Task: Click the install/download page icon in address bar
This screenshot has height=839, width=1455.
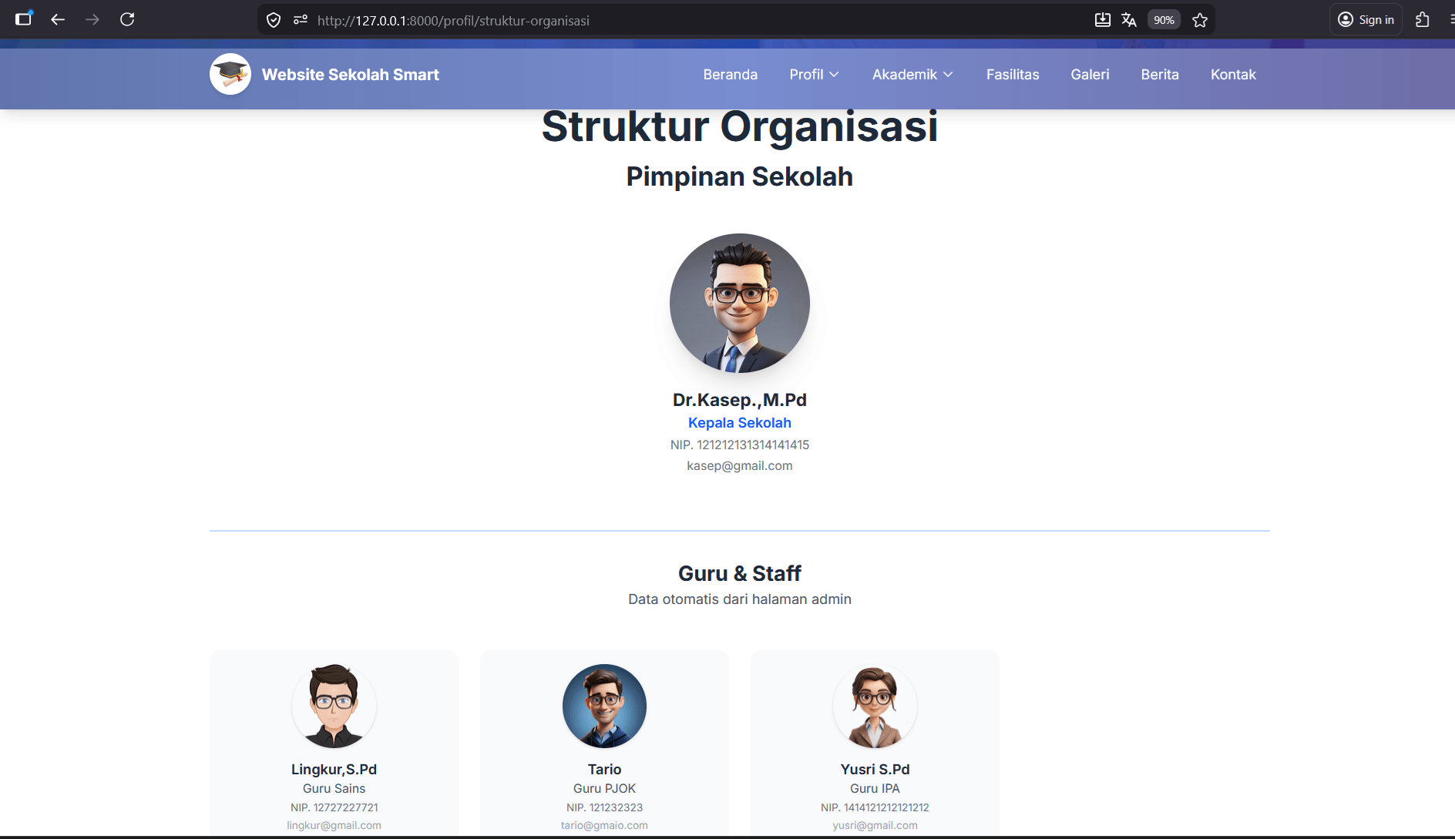Action: click(x=1103, y=20)
